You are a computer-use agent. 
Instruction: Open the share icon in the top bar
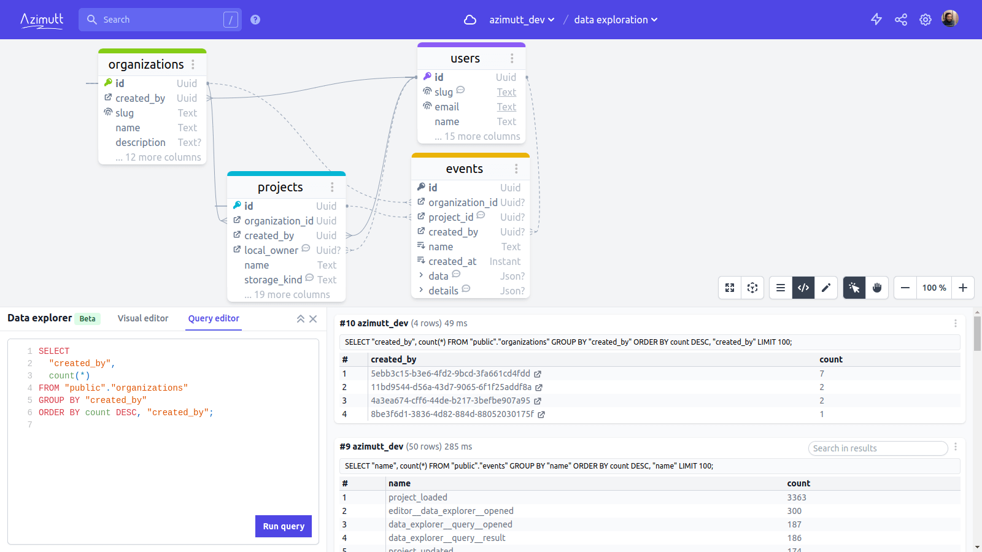(901, 19)
